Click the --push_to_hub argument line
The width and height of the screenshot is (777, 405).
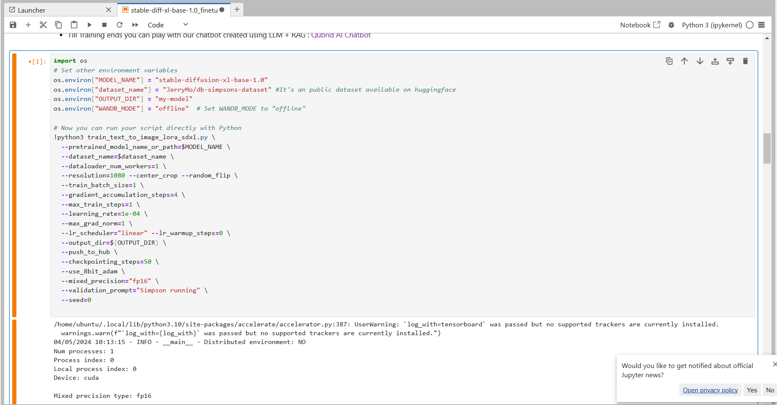89,252
